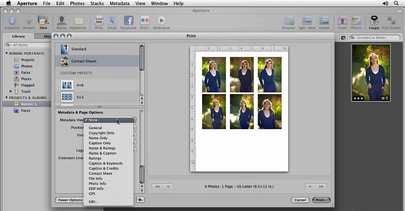Open the Metadata menu in menu bar
Image resolution: width=405 pixels, height=211 pixels.
(119, 3)
